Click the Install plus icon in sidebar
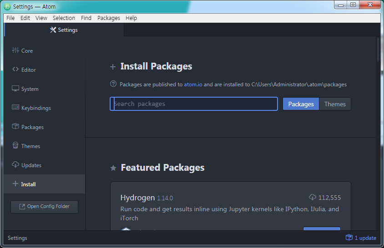Screen dimensions: 384x248 [x=15, y=184]
